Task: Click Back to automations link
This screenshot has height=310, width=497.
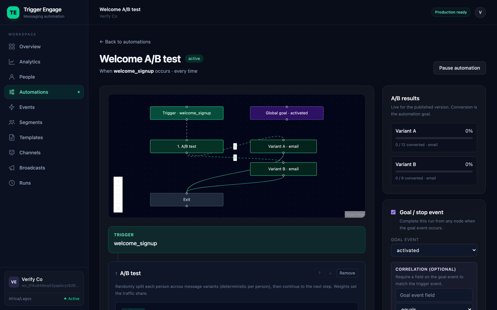Action: pyautogui.click(x=125, y=42)
